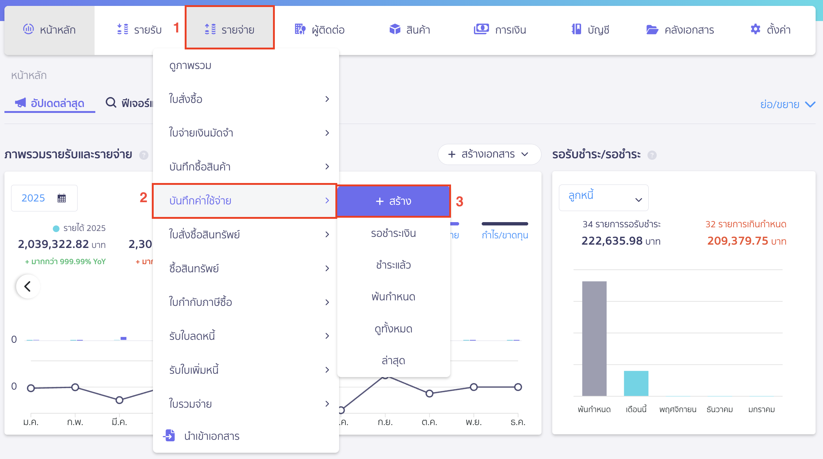This screenshot has height=459, width=823.
Task: Click the + สร้าง button
Action: click(x=393, y=201)
